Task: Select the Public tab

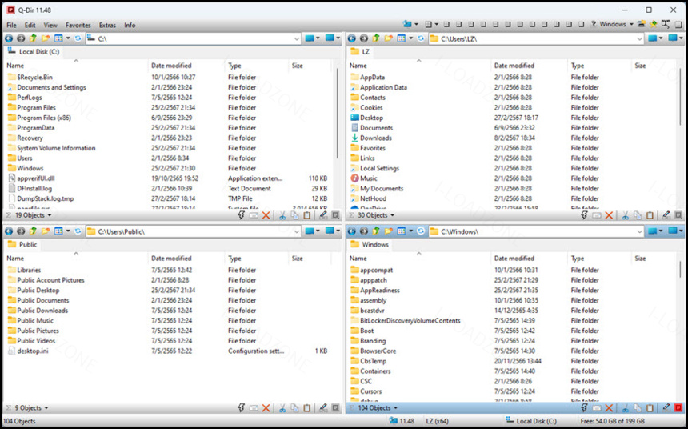Action: (x=22, y=244)
